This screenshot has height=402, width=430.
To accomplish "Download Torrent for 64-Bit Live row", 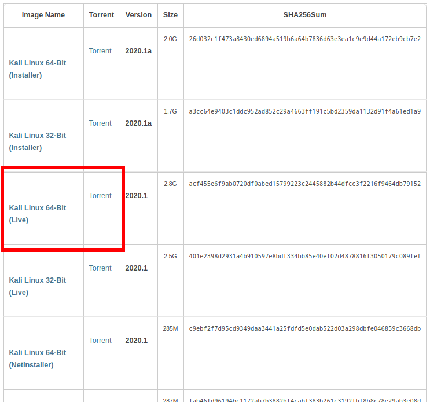I will click(100, 196).
